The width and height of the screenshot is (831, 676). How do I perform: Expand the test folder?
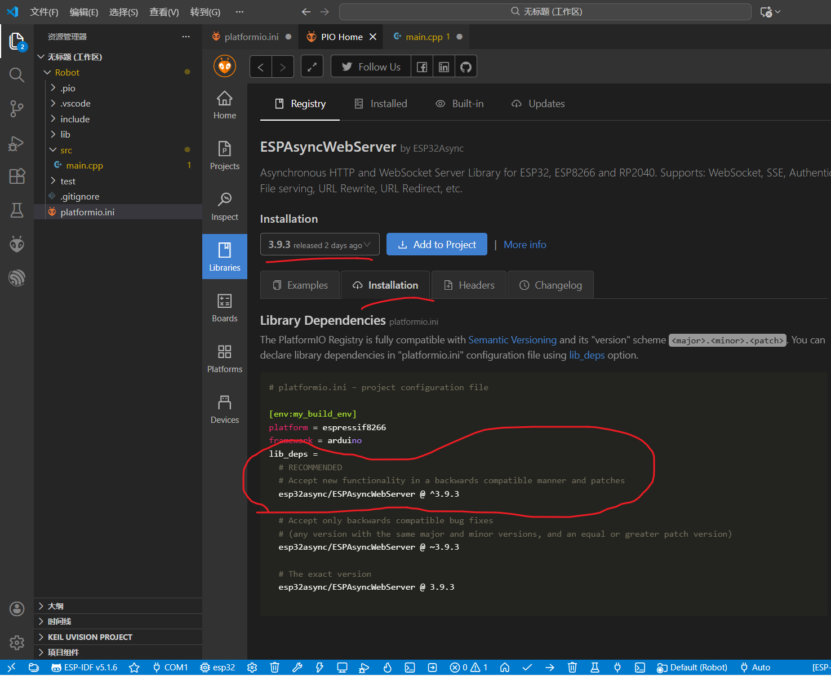click(53, 181)
